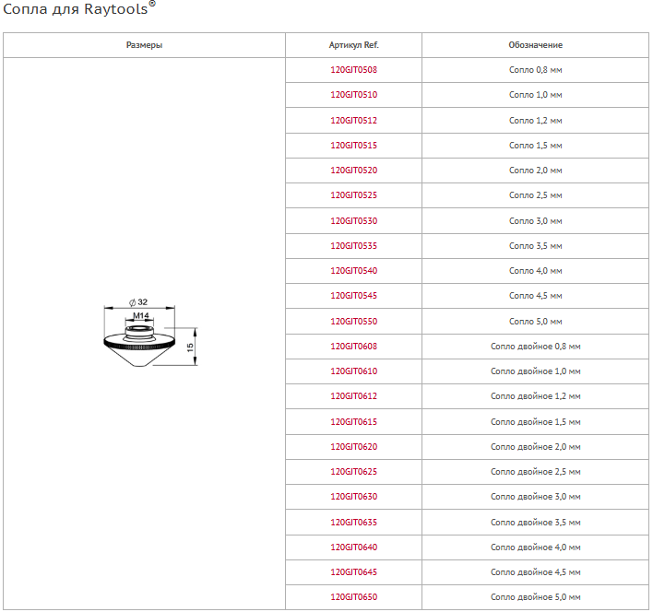Select cell 'Сопло двойное 5,0 мм'

(x=535, y=597)
